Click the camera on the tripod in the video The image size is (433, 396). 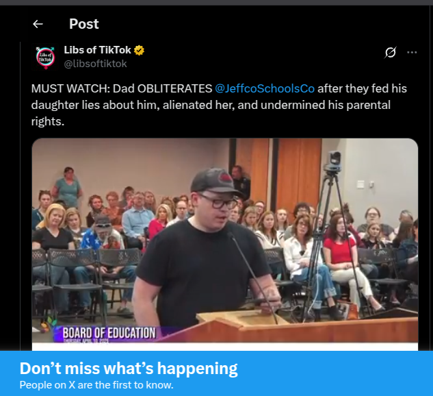click(332, 161)
